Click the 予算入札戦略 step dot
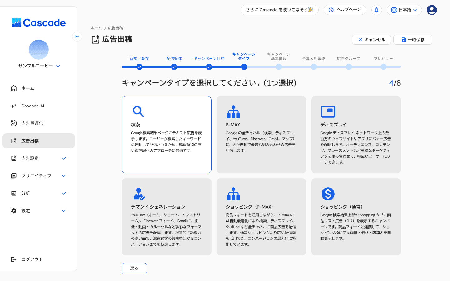 pos(314,67)
